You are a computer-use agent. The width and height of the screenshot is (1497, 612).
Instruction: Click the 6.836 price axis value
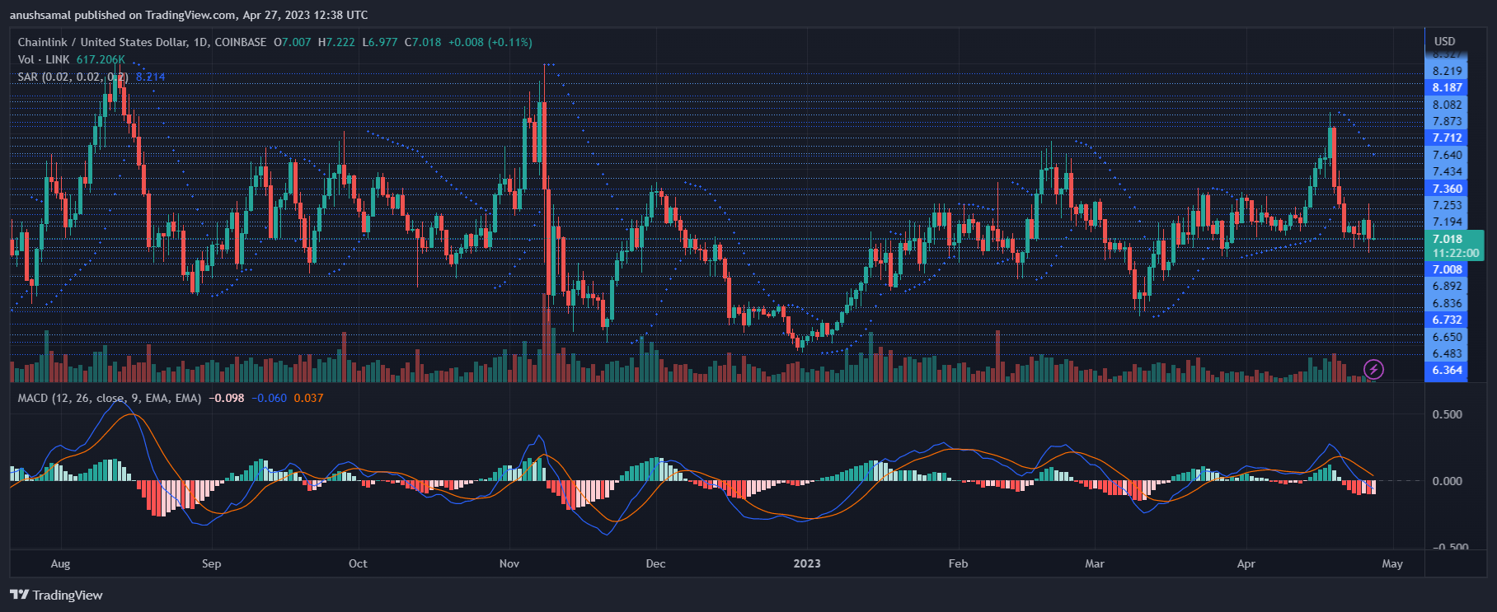coord(1448,303)
